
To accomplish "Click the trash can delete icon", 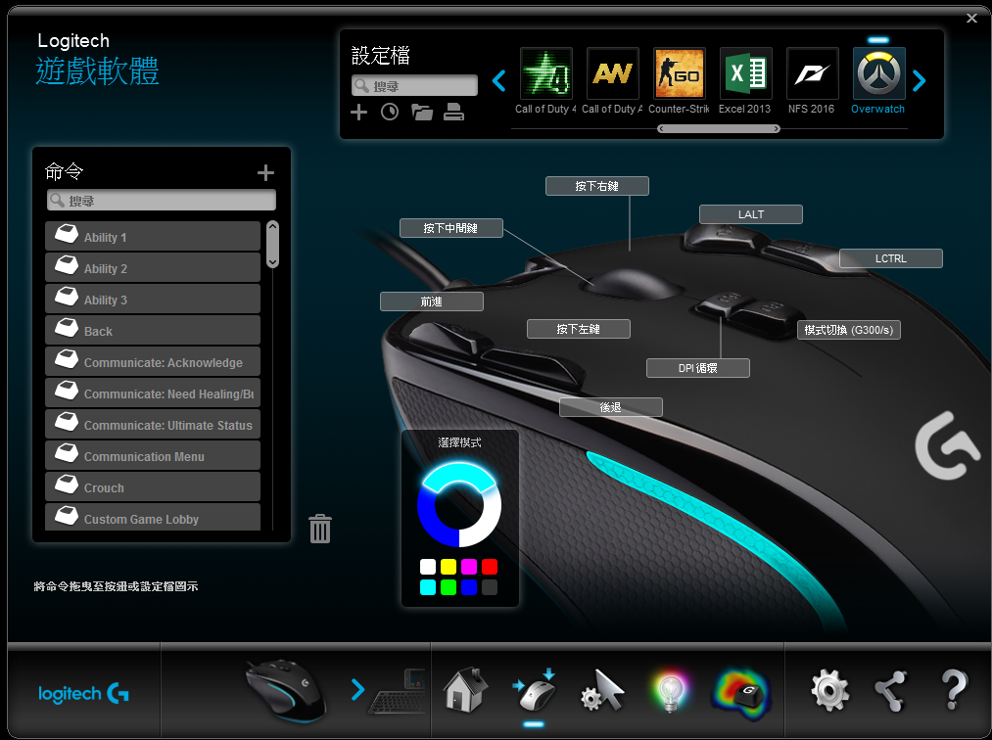I will (x=320, y=529).
